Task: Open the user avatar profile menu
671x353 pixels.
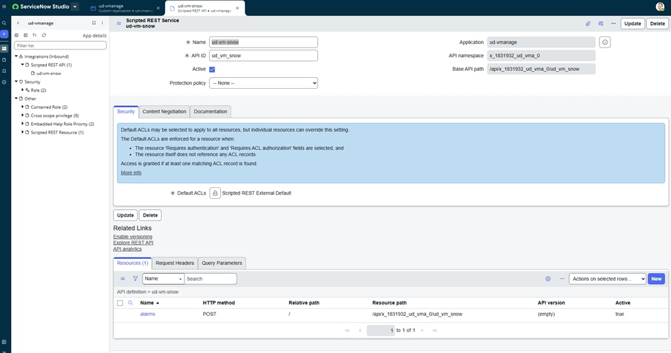Action: (660, 7)
